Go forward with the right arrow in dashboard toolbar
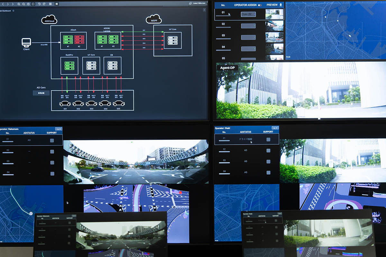 tap(7, 4)
